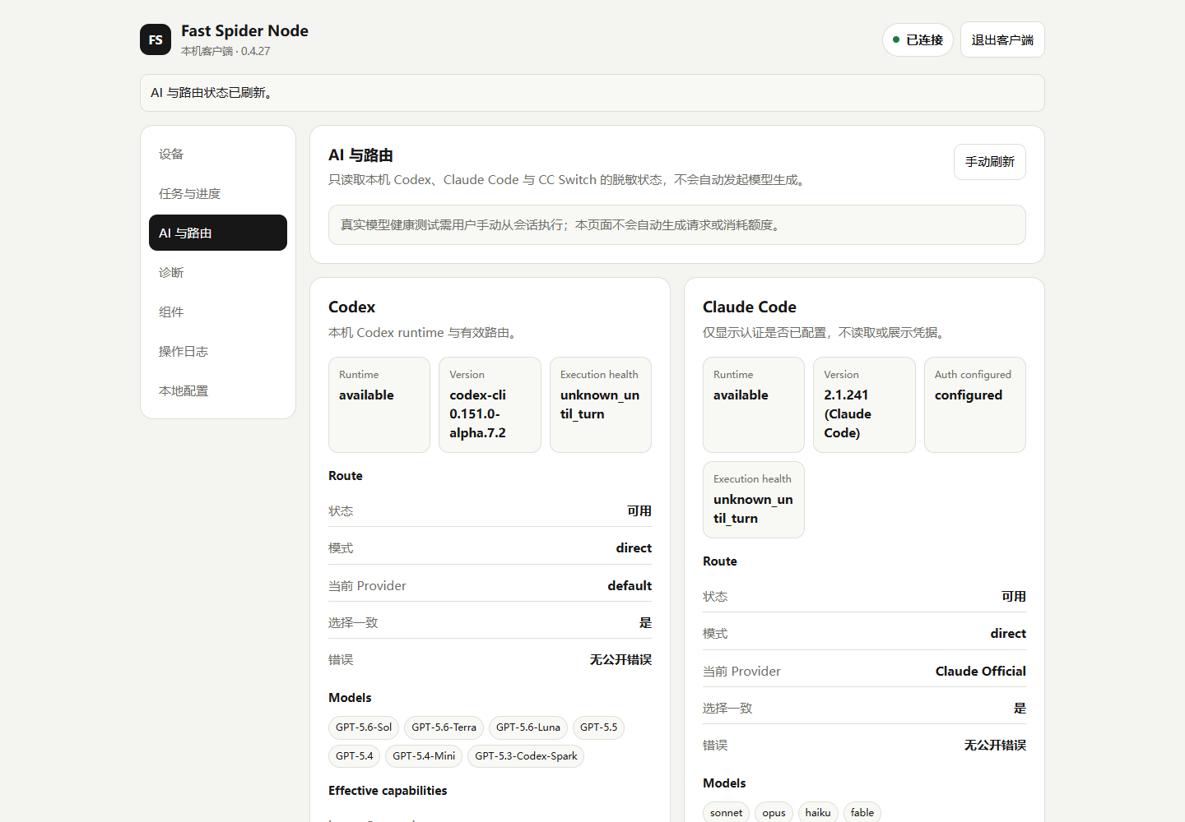The height and width of the screenshot is (822, 1185).
Task: Click the "本机客户端 · 0.4.27" version text
Action: click(x=225, y=51)
